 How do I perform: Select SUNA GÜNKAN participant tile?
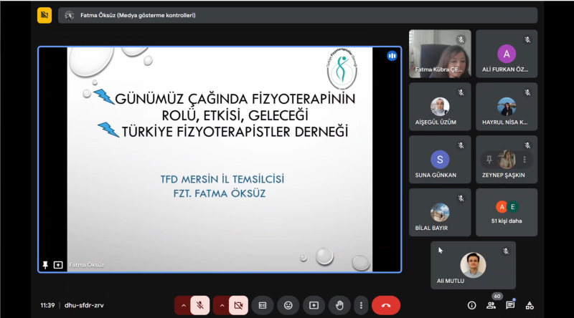point(440,160)
